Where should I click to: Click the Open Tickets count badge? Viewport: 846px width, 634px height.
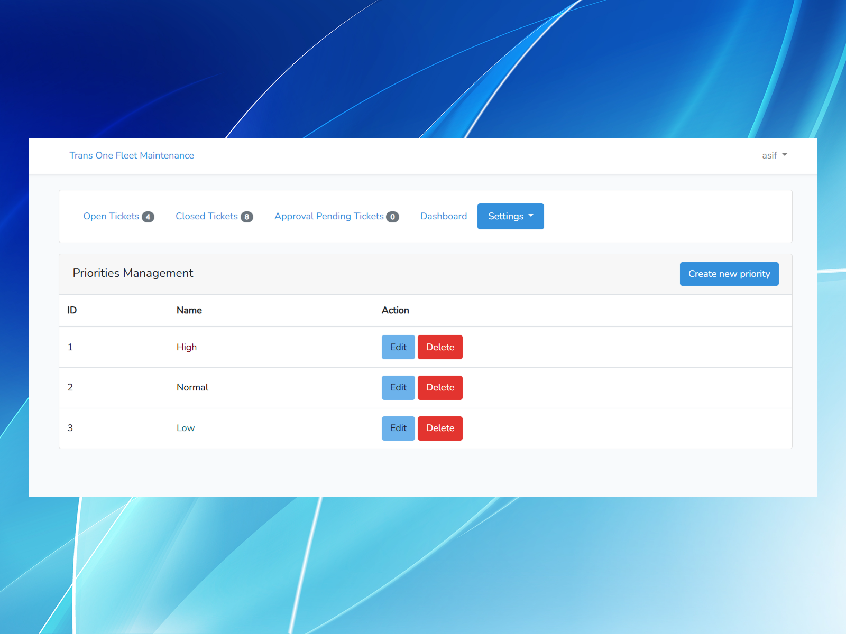pos(148,217)
